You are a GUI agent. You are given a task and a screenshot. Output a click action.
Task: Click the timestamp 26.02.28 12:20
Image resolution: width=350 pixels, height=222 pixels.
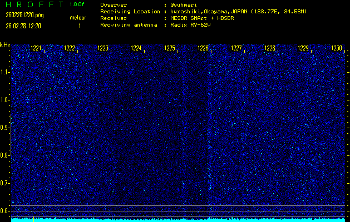point(23,26)
